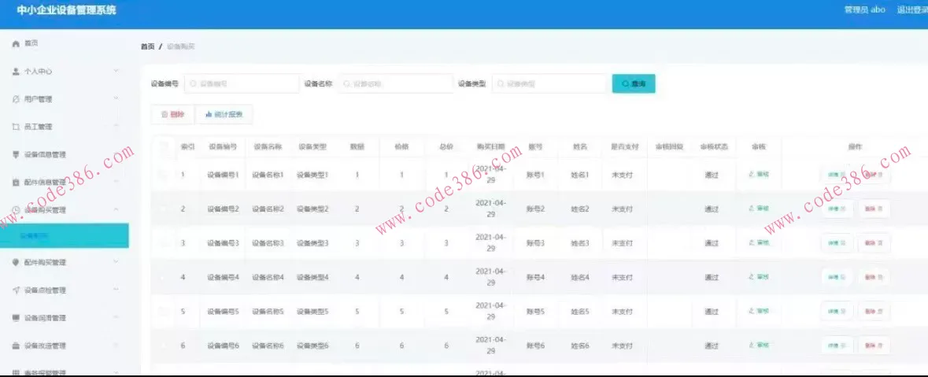Click the home icon beside 首页 in sidebar
Screen dimensions: 928x377
pyautogui.click(x=16, y=44)
